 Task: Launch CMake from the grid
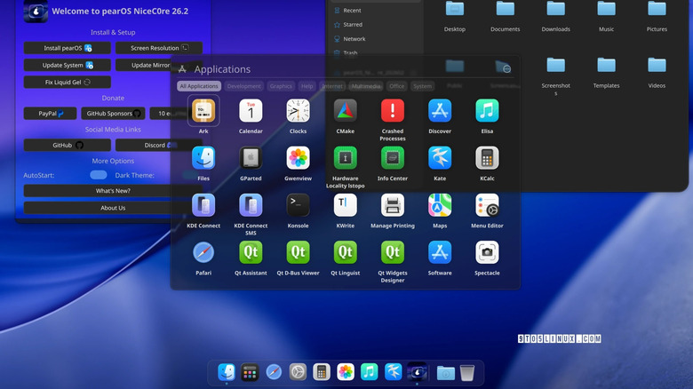tap(346, 111)
